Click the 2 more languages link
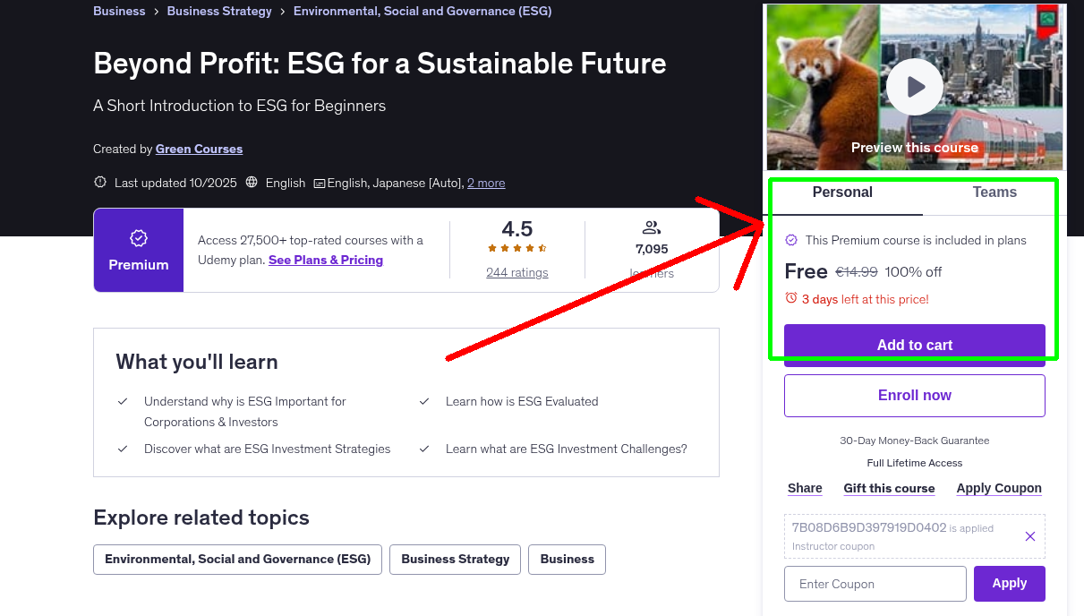The height and width of the screenshot is (616, 1084). point(486,183)
